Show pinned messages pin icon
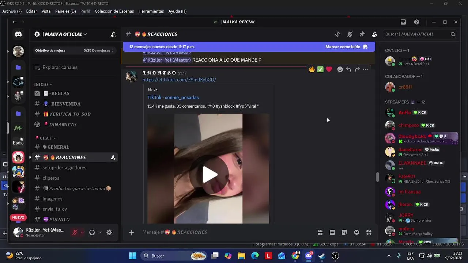The image size is (468, 263). 362,34
